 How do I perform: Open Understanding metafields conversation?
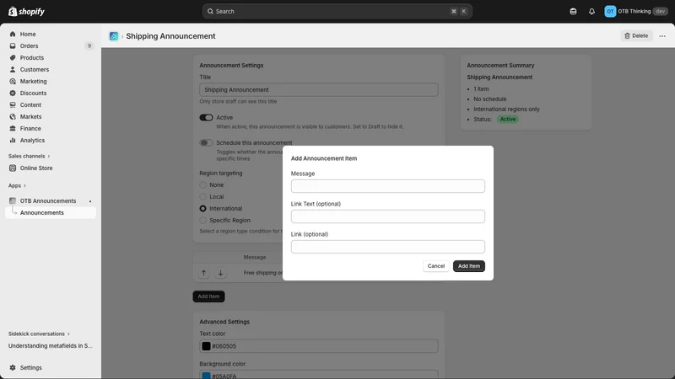[x=51, y=346]
